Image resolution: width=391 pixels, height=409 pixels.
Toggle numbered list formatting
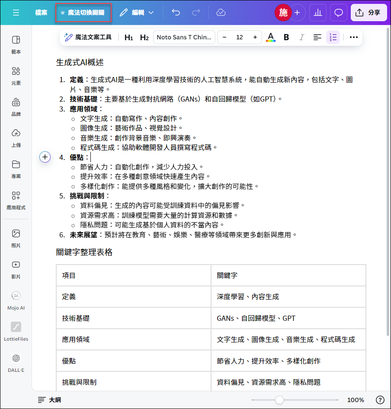[333, 37]
